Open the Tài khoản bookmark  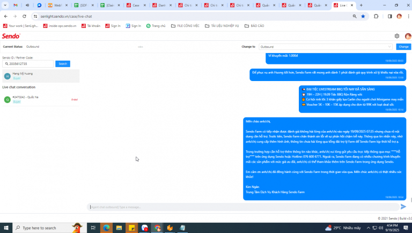[91, 26]
